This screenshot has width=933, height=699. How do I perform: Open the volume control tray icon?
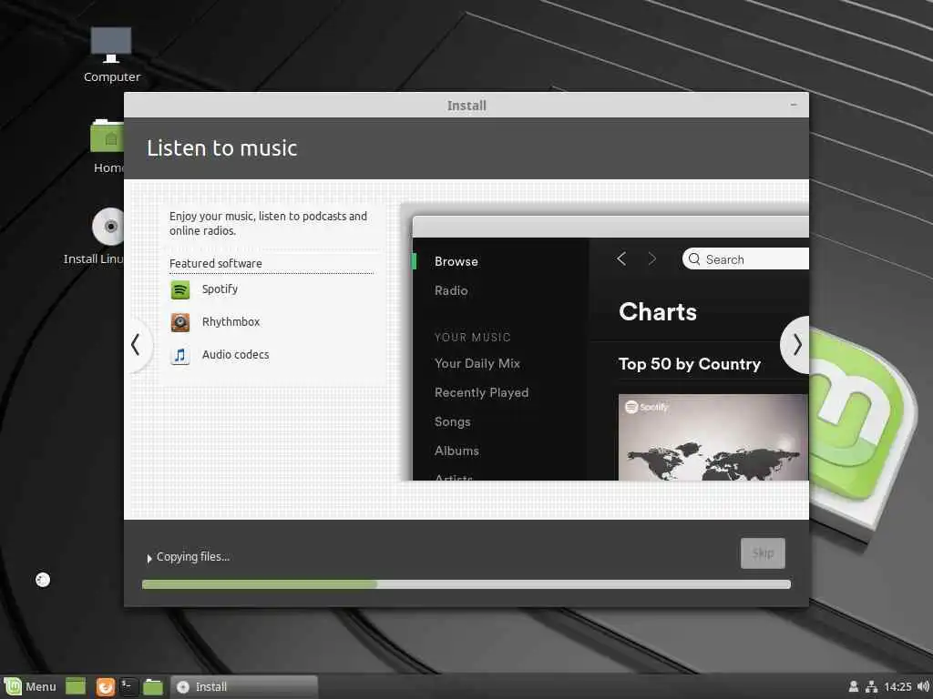tap(924, 686)
